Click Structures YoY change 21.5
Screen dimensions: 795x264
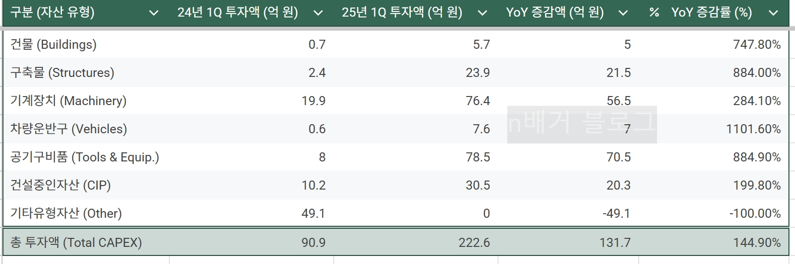click(x=619, y=72)
